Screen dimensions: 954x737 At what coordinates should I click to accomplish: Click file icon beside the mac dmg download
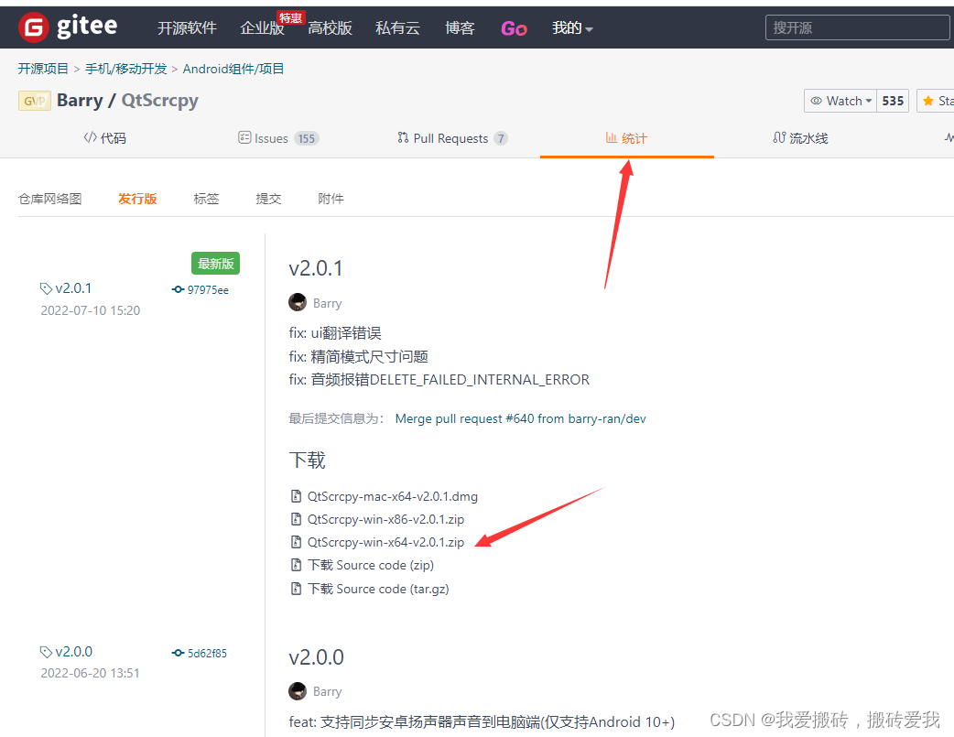(296, 496)
